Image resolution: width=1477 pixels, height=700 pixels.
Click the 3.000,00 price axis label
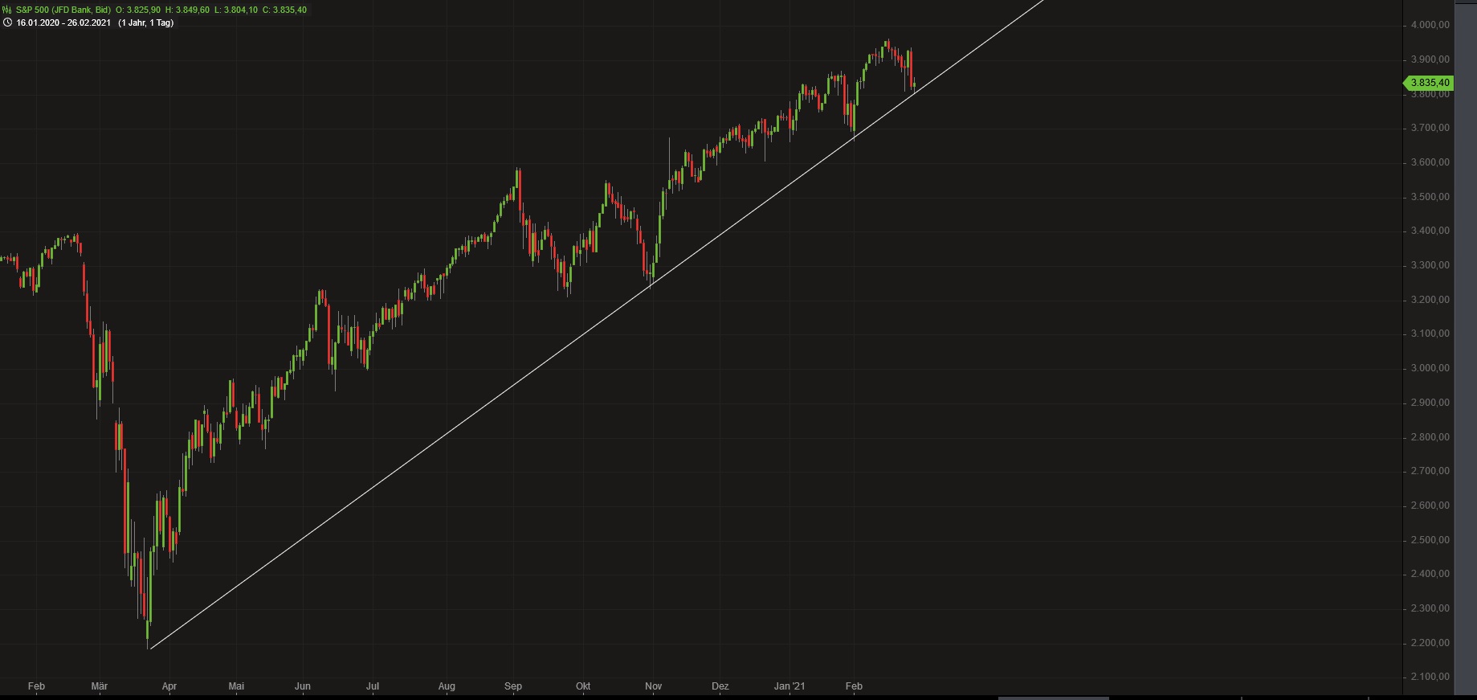click(1430, 368)
